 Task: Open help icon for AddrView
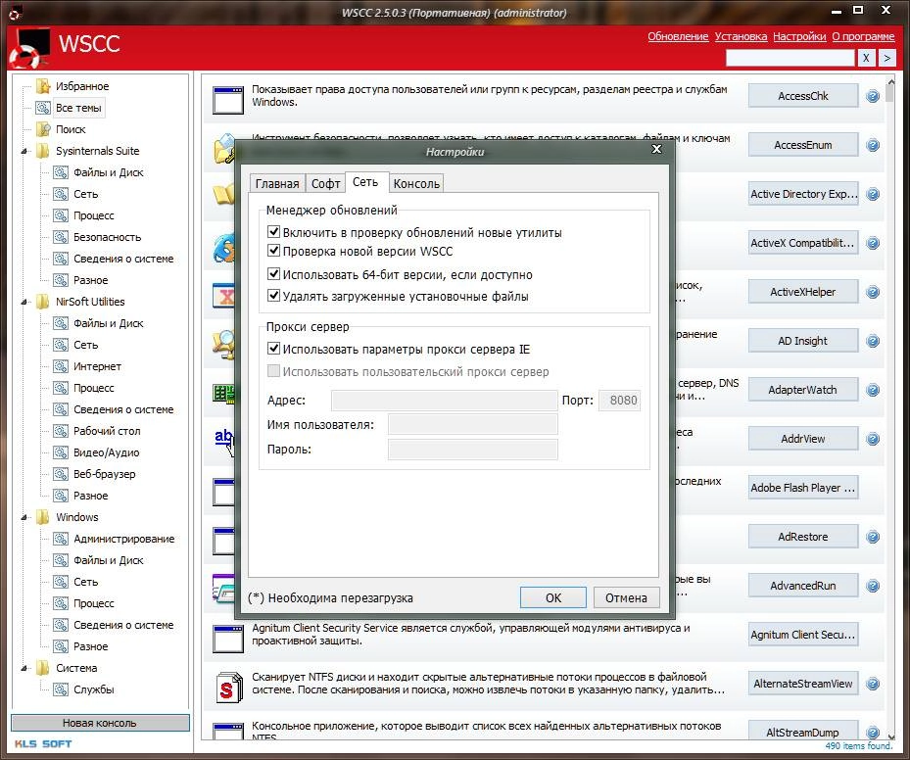click(872, 439)
